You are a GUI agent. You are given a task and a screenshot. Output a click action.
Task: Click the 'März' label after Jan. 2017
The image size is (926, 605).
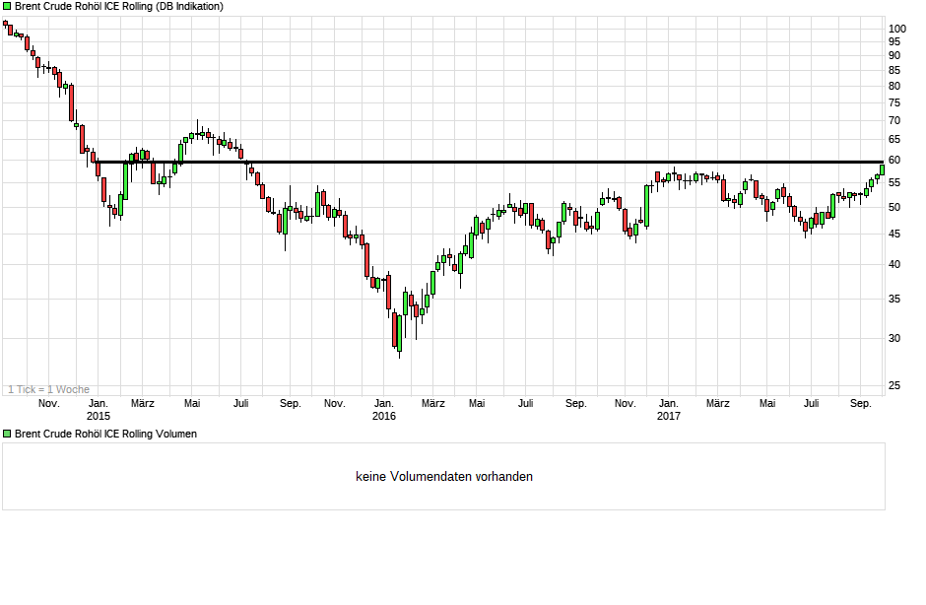[x=717, y=404]
